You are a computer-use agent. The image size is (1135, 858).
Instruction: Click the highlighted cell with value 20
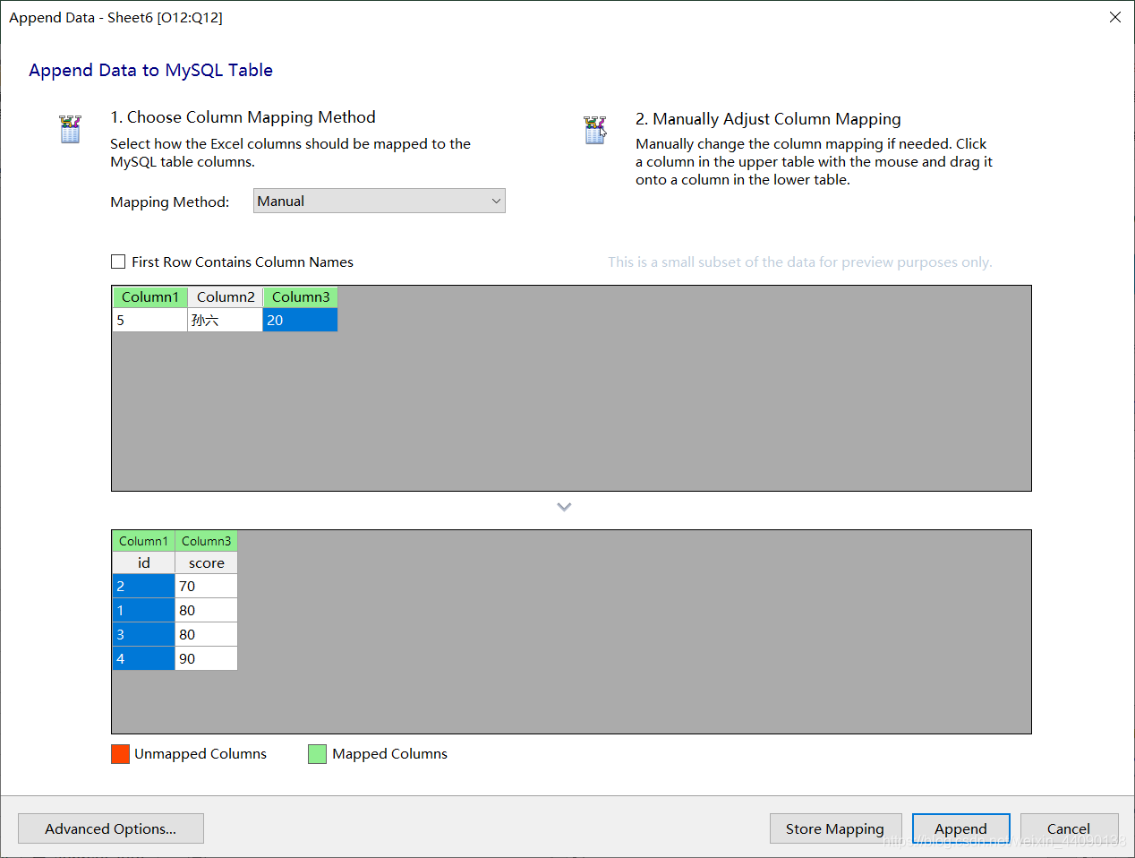coord(301,320)
